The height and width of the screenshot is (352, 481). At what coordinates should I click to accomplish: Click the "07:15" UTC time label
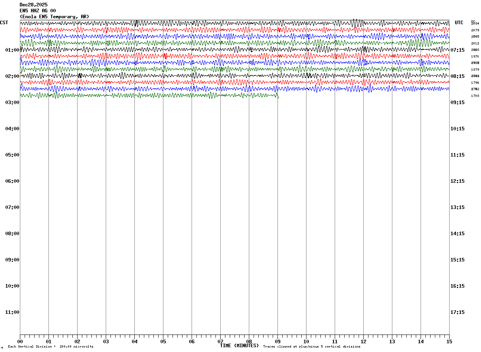pyautogui.click(x=458, y=50)
